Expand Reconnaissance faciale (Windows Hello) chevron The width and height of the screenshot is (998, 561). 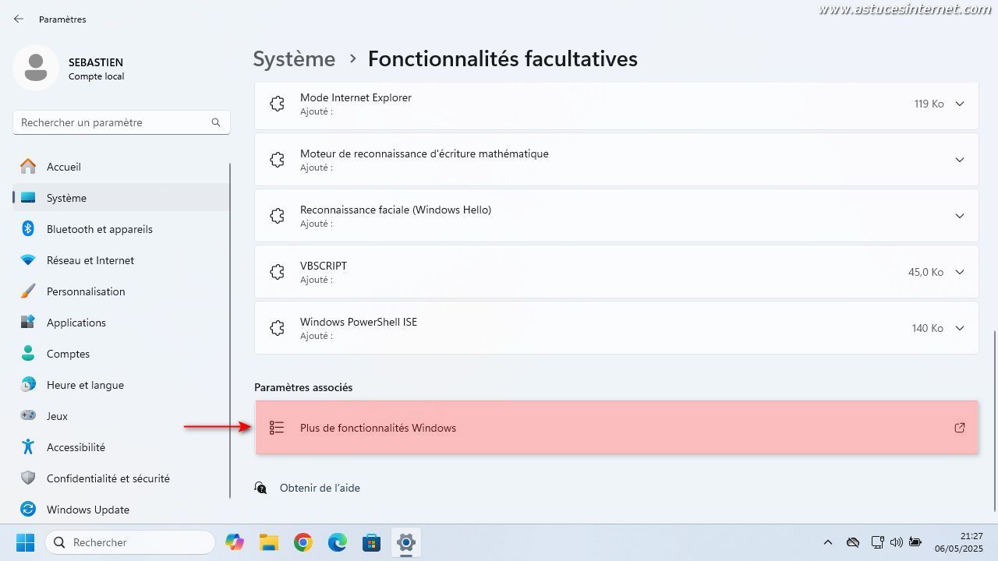click(x=960, y=216)
